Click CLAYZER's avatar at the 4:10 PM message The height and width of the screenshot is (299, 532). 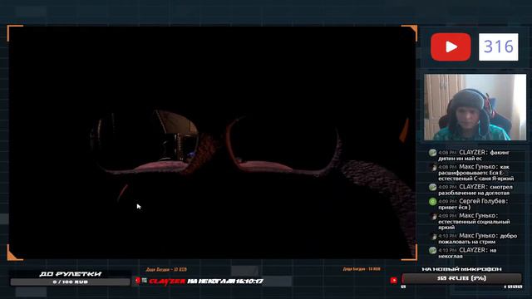[x=432, y=251]
